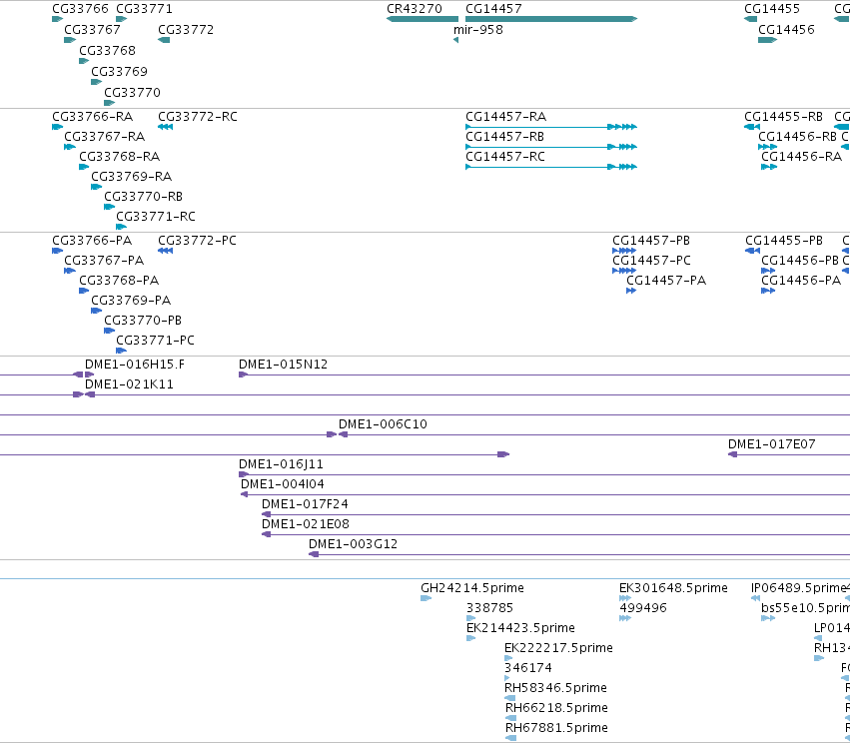The height and width of the screenshot is (743, 850).
Task: Select EST feature 346174
Action: (528, 669)
